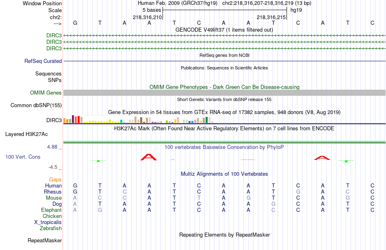Open the GENCODE V49lift37 track title
The height and width of the screenshot is (250, 386).
tap(224, 30)
